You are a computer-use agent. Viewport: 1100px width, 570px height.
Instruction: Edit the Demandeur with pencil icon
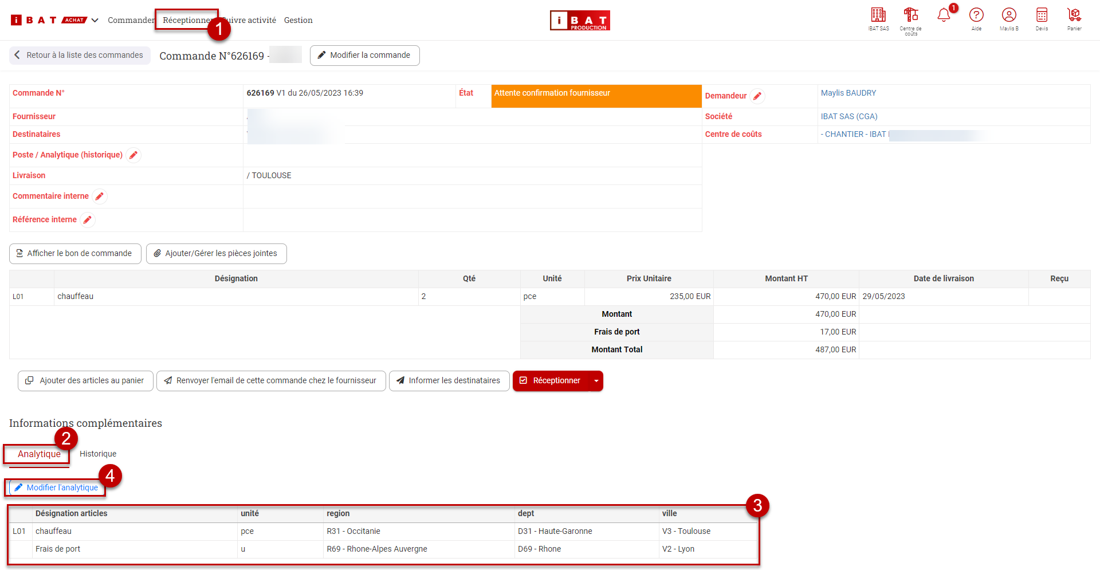tap(757, 96)
